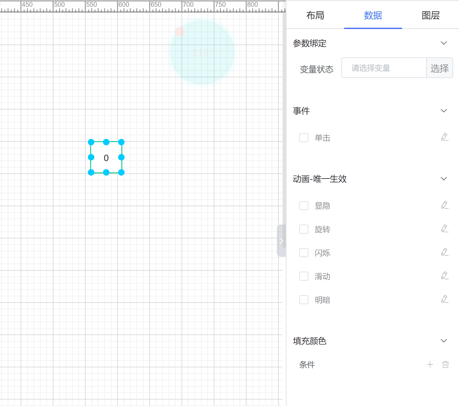This screenshot has height=406, width=459.
Task: Click the top-left resize handle of selected element
Action: tap(91, 142)
